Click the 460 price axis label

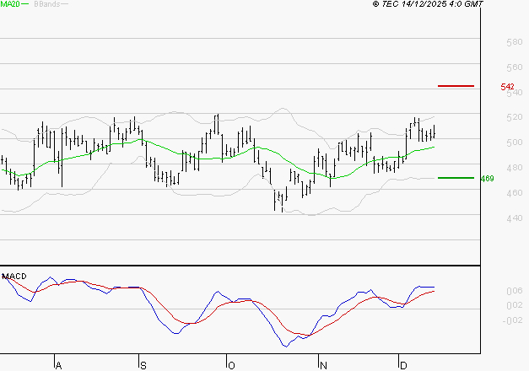(515, 193)
